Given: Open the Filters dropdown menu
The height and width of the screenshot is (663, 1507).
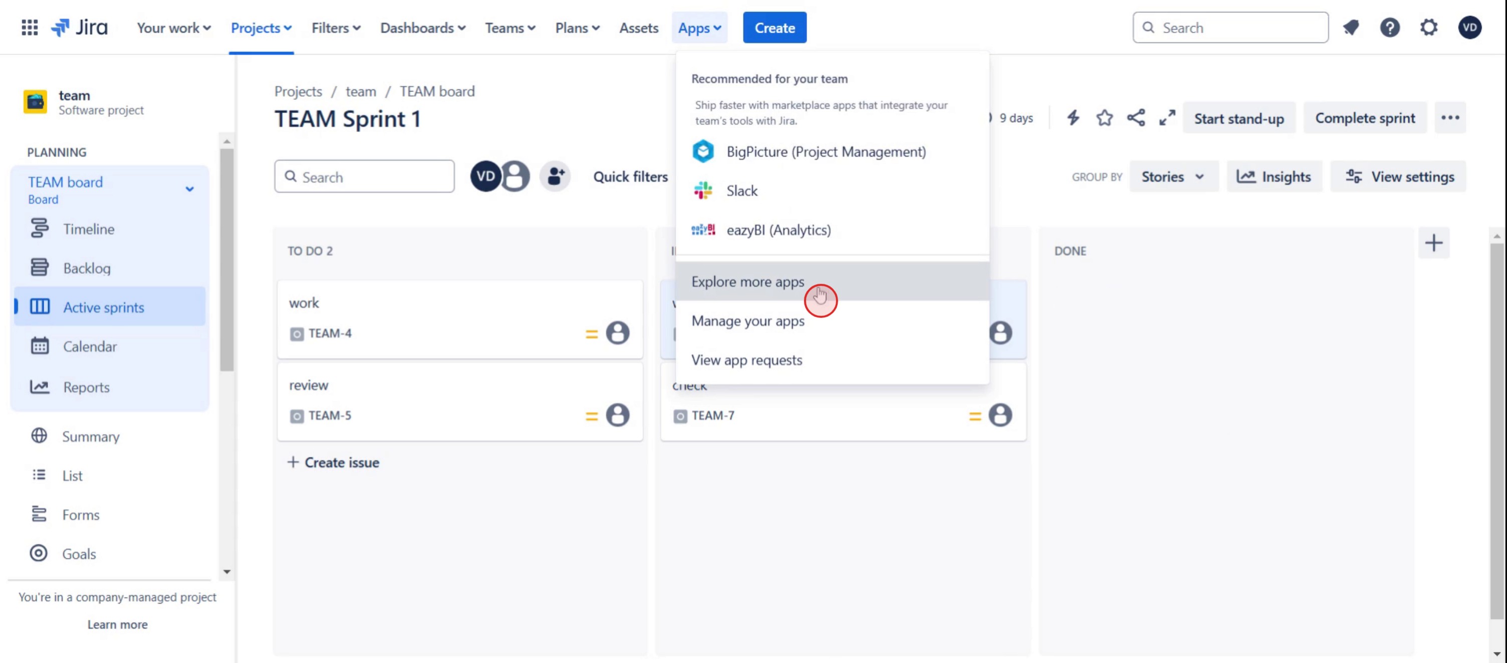Looking at the screenshot, I should click(x=336, y=28).
